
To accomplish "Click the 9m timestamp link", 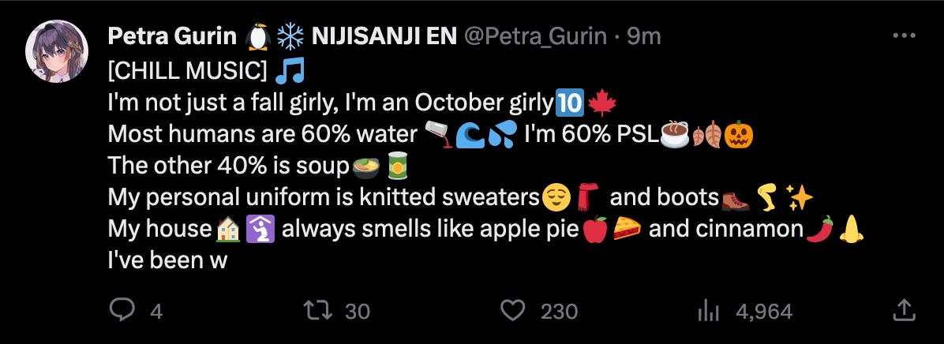I will tap(643, 36).
